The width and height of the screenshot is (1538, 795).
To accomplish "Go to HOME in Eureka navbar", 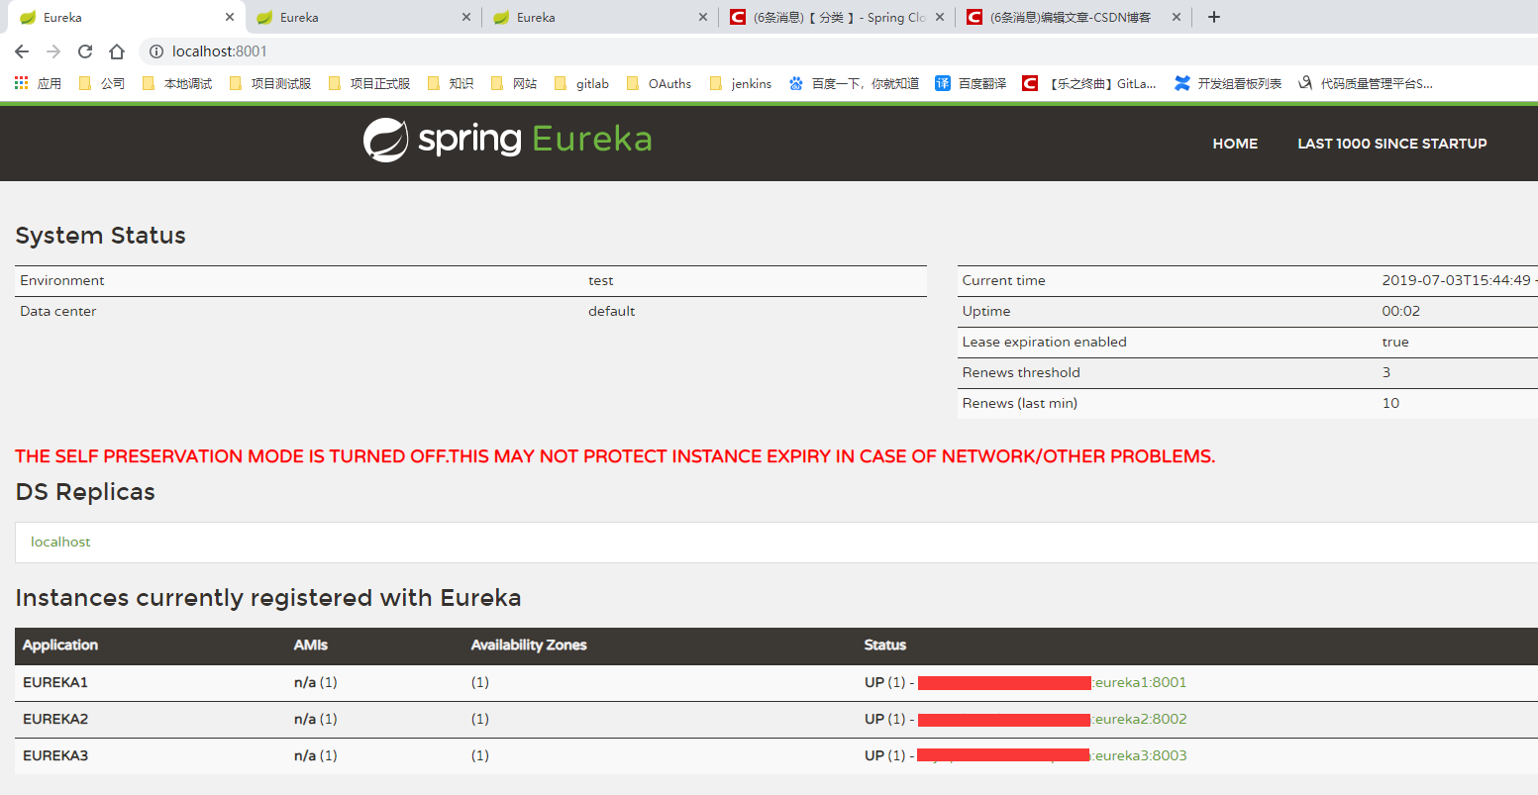I will tap(1235, 144).
